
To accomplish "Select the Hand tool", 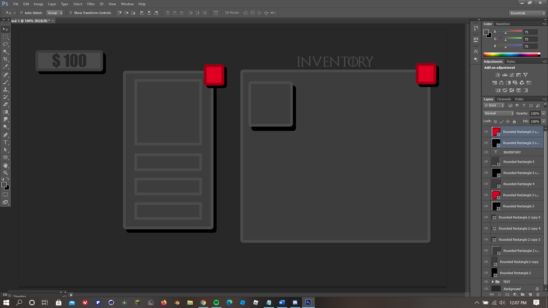I will pyautogui.click(x=5, y=165).
